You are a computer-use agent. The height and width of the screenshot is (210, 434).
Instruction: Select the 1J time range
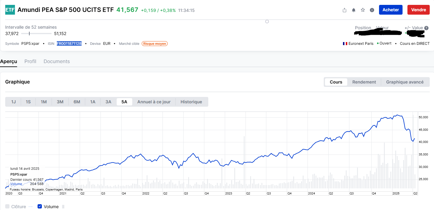(x=13, y=102)
